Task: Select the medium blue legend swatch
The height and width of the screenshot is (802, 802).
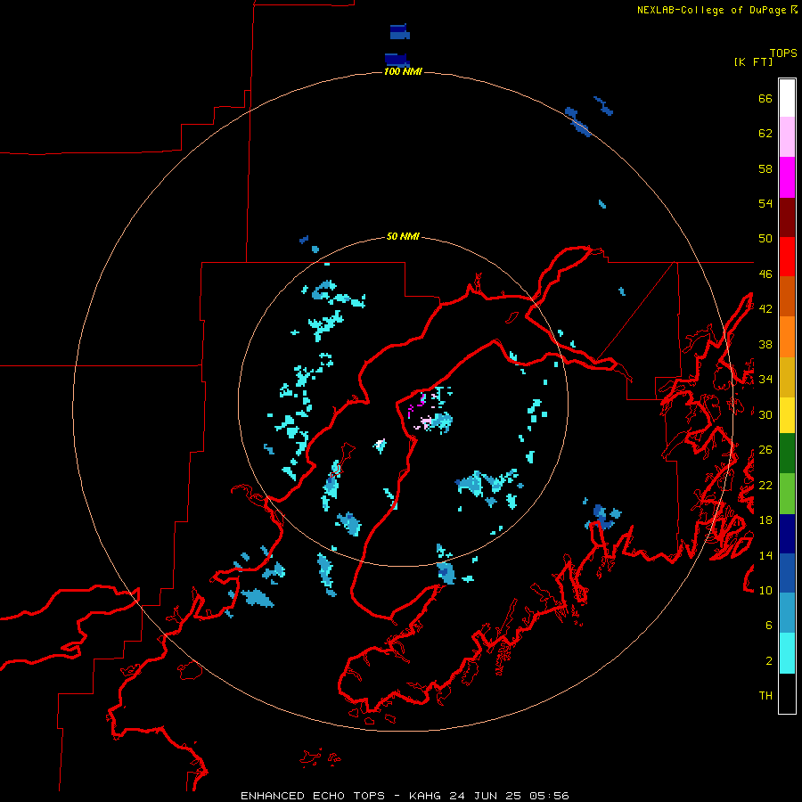Action: 787,573
